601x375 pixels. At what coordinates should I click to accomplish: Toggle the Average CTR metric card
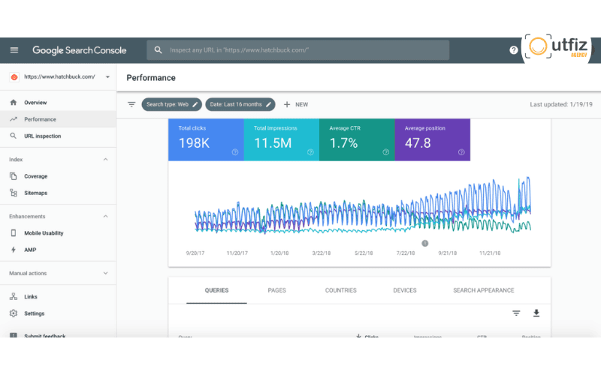click(358, 139)
